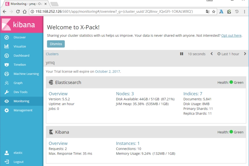
Task: Open Discover compass icon
Action: [7, 37]
